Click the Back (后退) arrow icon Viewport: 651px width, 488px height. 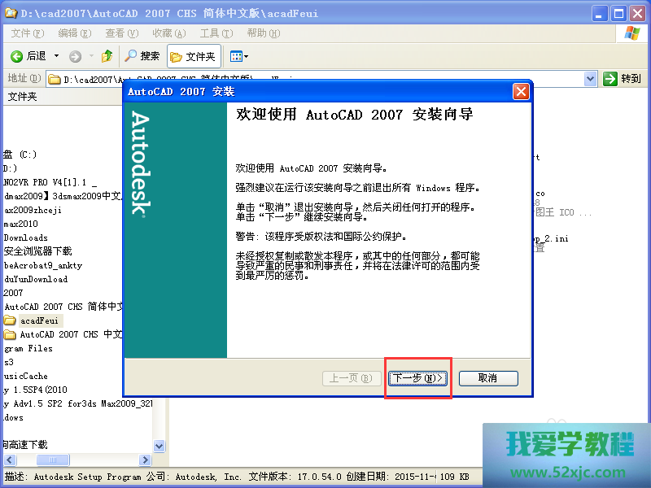(17, 56)
